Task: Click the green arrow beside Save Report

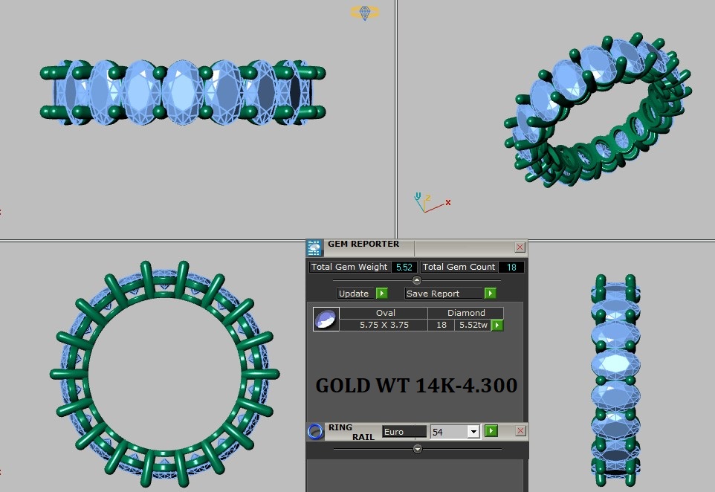Action: 491,294
